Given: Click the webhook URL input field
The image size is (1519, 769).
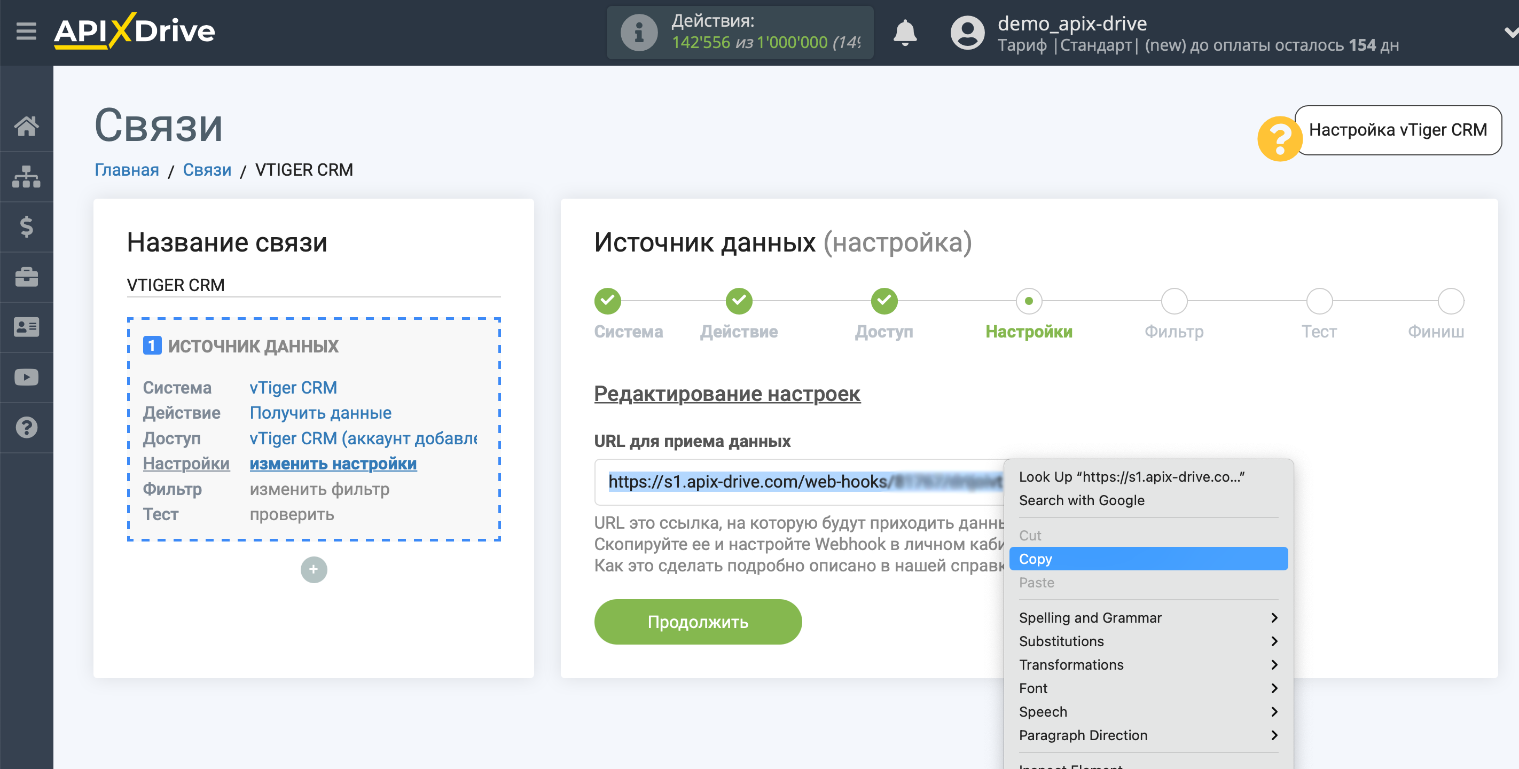Looking at the screenshot, I should tap(799, 482).
